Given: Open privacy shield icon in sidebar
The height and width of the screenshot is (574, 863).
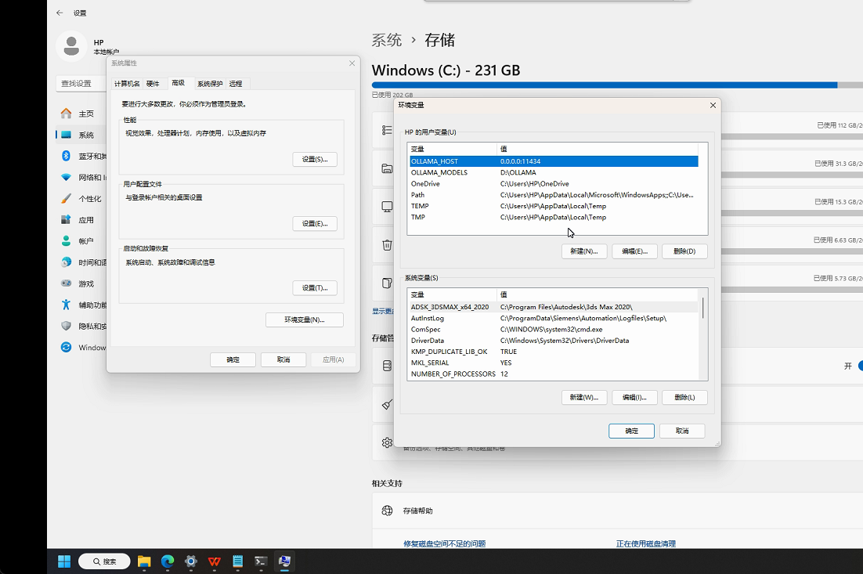Looking at the screenshot, I should [66, 326].
